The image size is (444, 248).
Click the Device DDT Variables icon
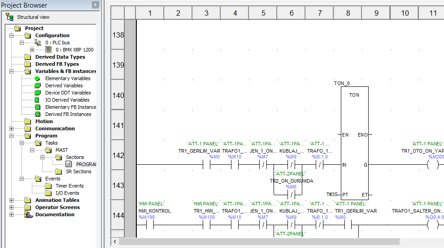click(38, 93)
